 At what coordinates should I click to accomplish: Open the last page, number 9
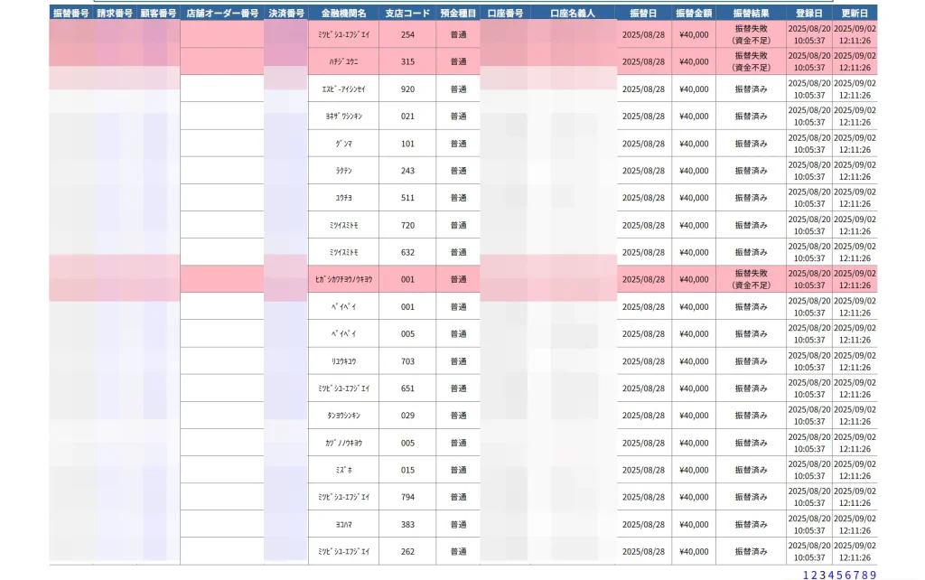coord(873,575)
